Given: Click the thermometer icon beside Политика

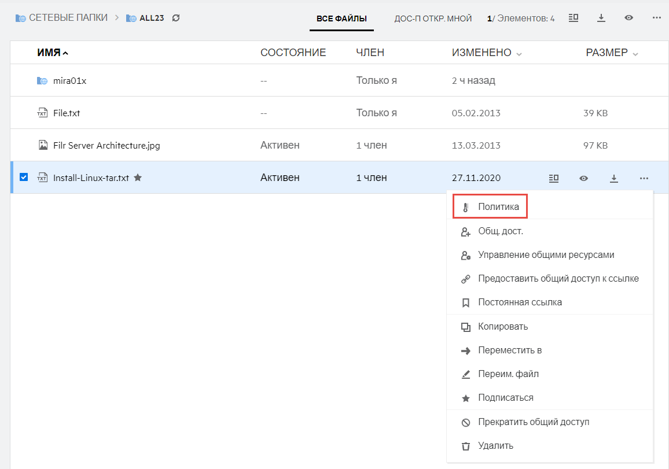Looking at the screenshot, I should (x=466, y=207).
